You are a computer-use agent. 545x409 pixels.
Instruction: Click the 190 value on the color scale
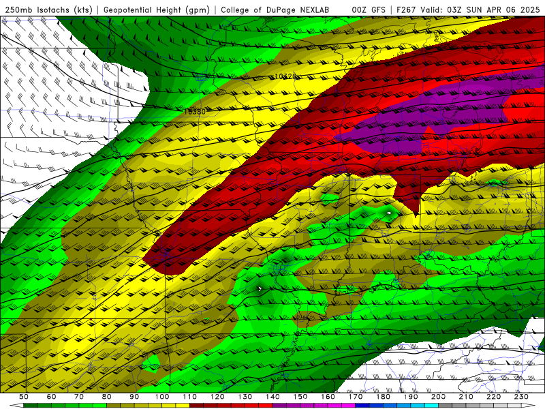[411, 397]
